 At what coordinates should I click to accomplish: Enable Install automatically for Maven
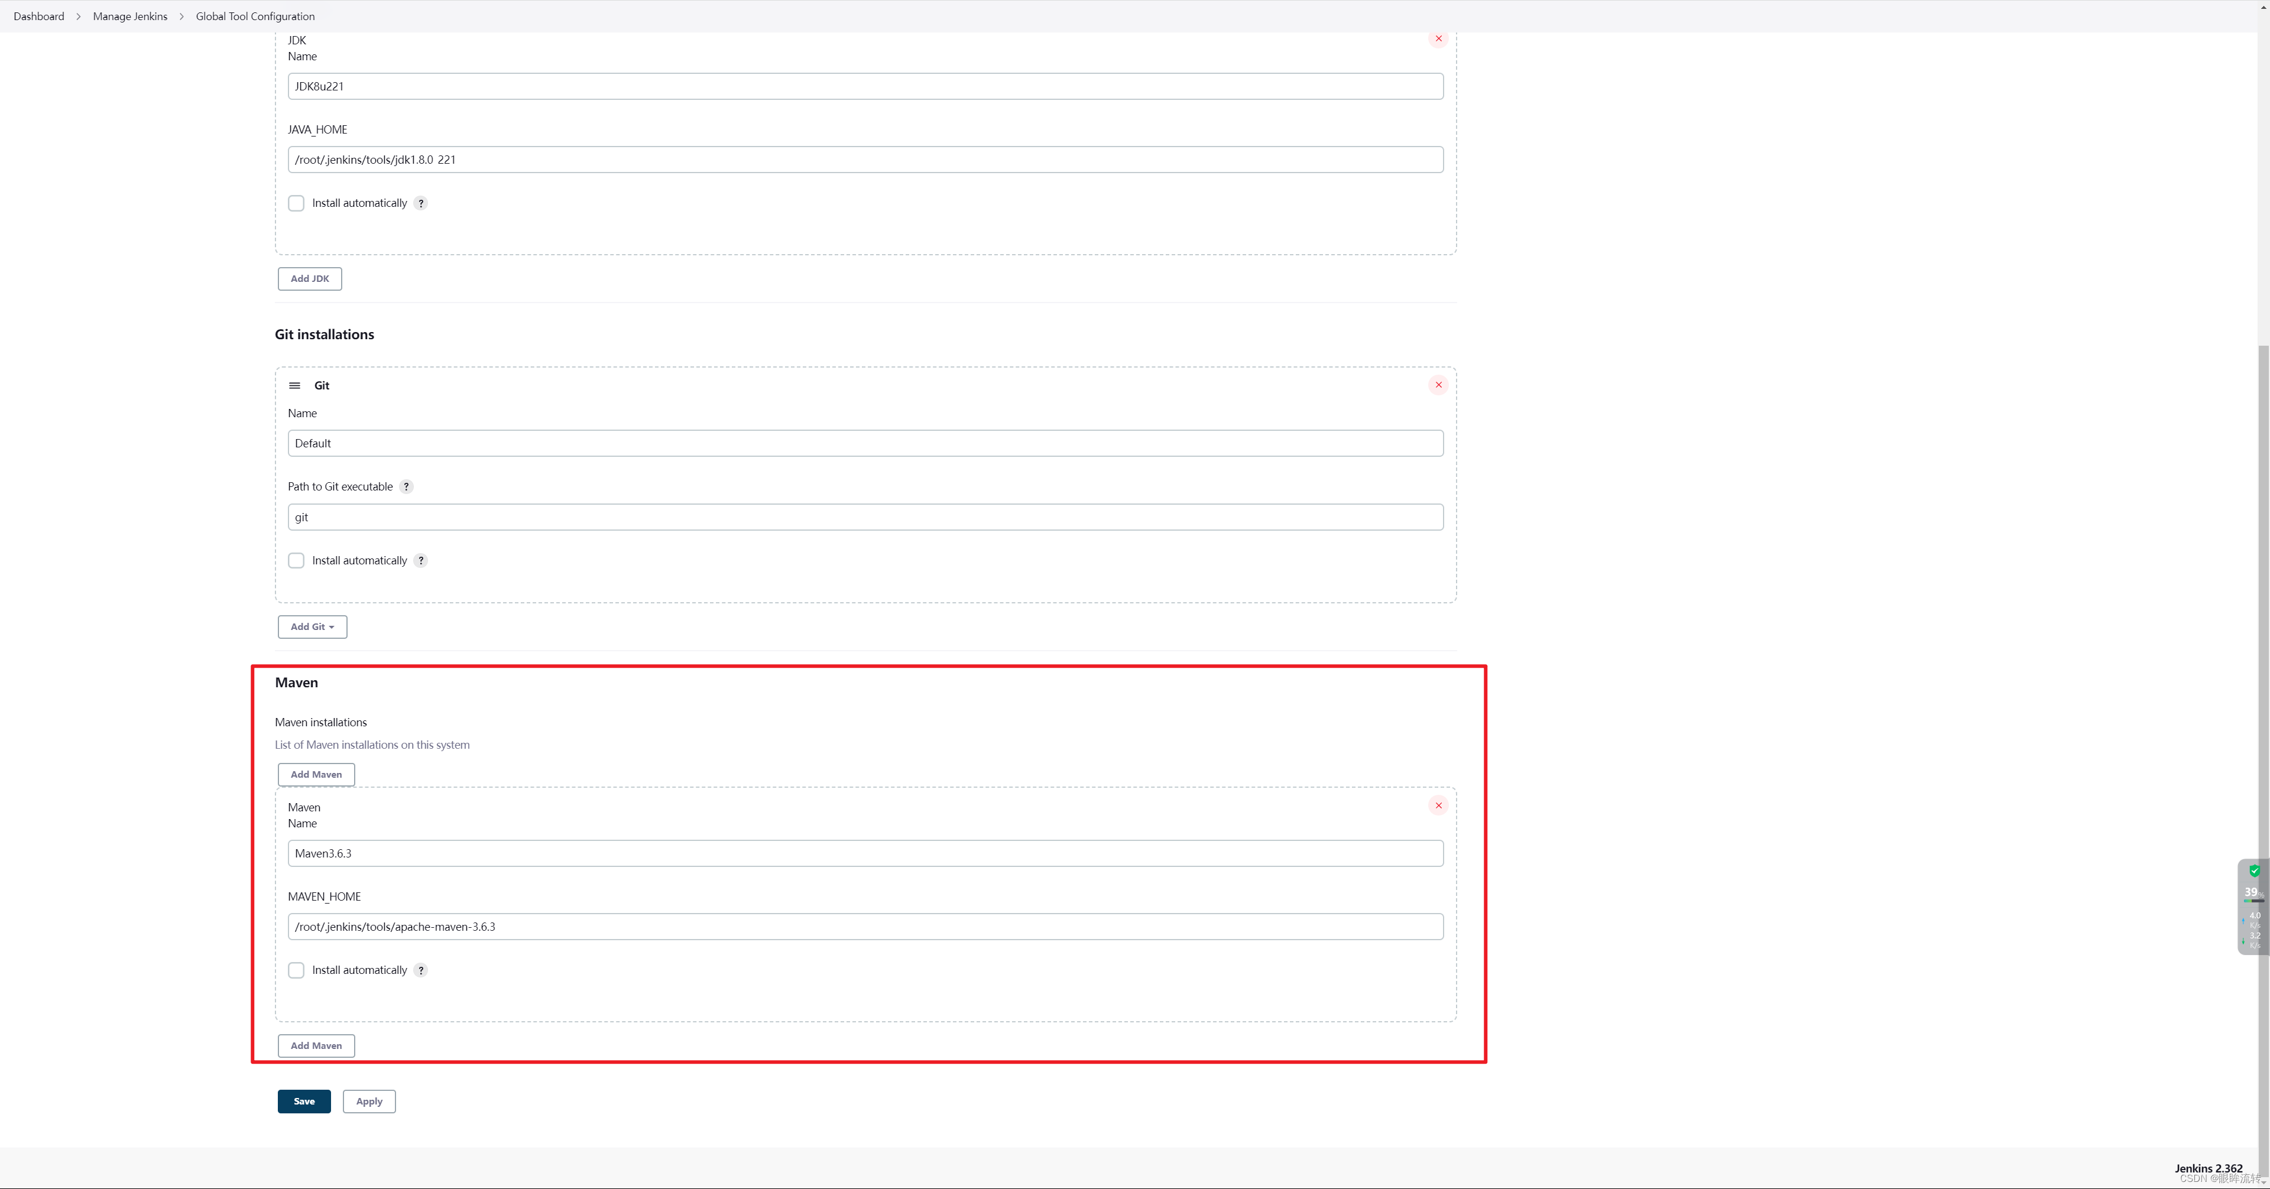pyautogui.click(x=294, y=970)
